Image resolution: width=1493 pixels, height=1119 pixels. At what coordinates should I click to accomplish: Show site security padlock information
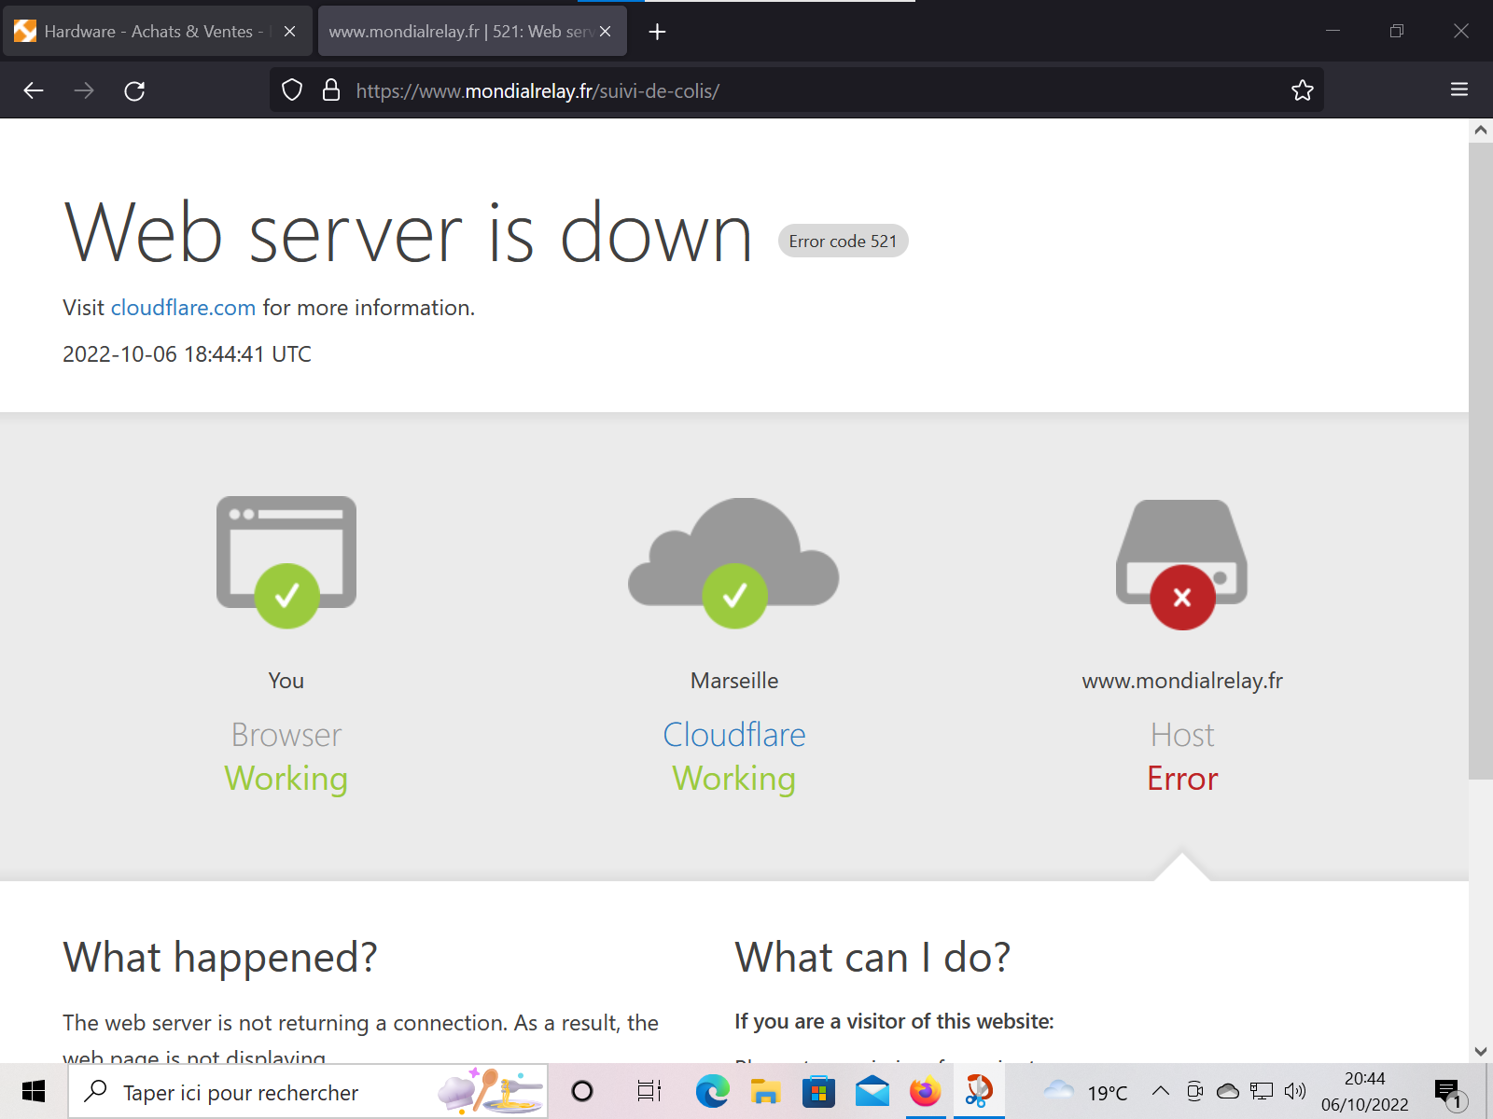coord(330,90)
